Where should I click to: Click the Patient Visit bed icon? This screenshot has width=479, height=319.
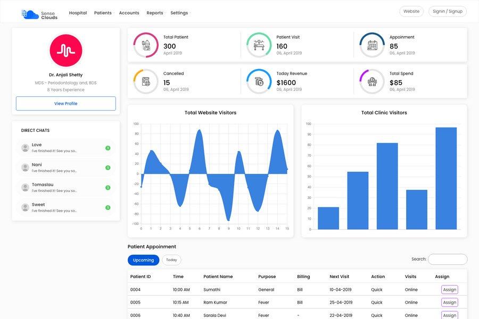click(259, 45)
